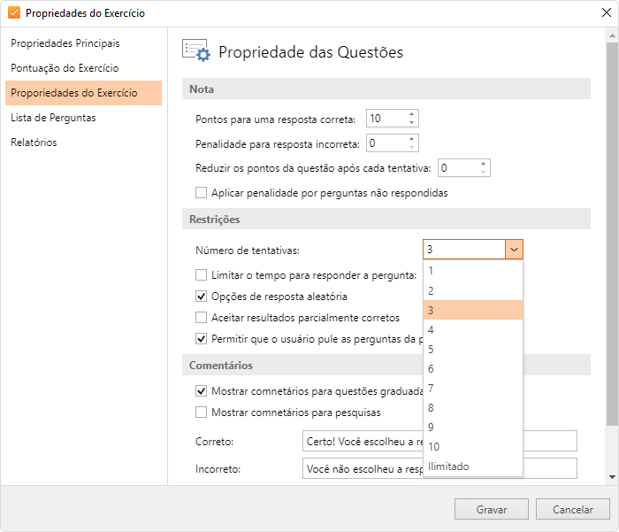This screenshot has height=532, width=619.
Task: Collapse the Número de tentativas dropdown arrow
Action: coord(514,250)
